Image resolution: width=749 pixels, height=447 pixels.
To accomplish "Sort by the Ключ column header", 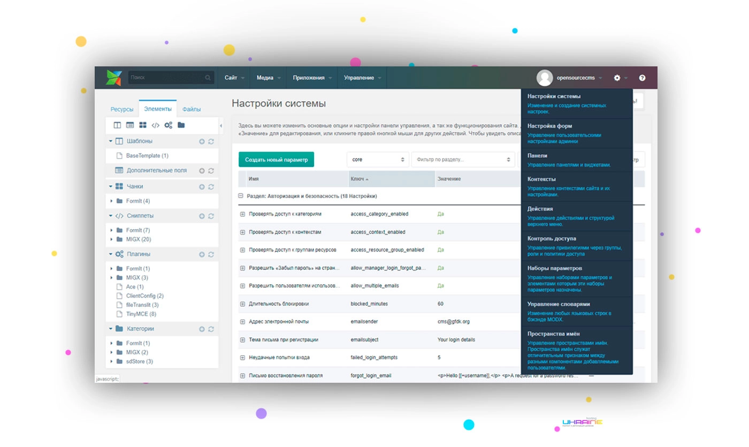I will 392,179.
